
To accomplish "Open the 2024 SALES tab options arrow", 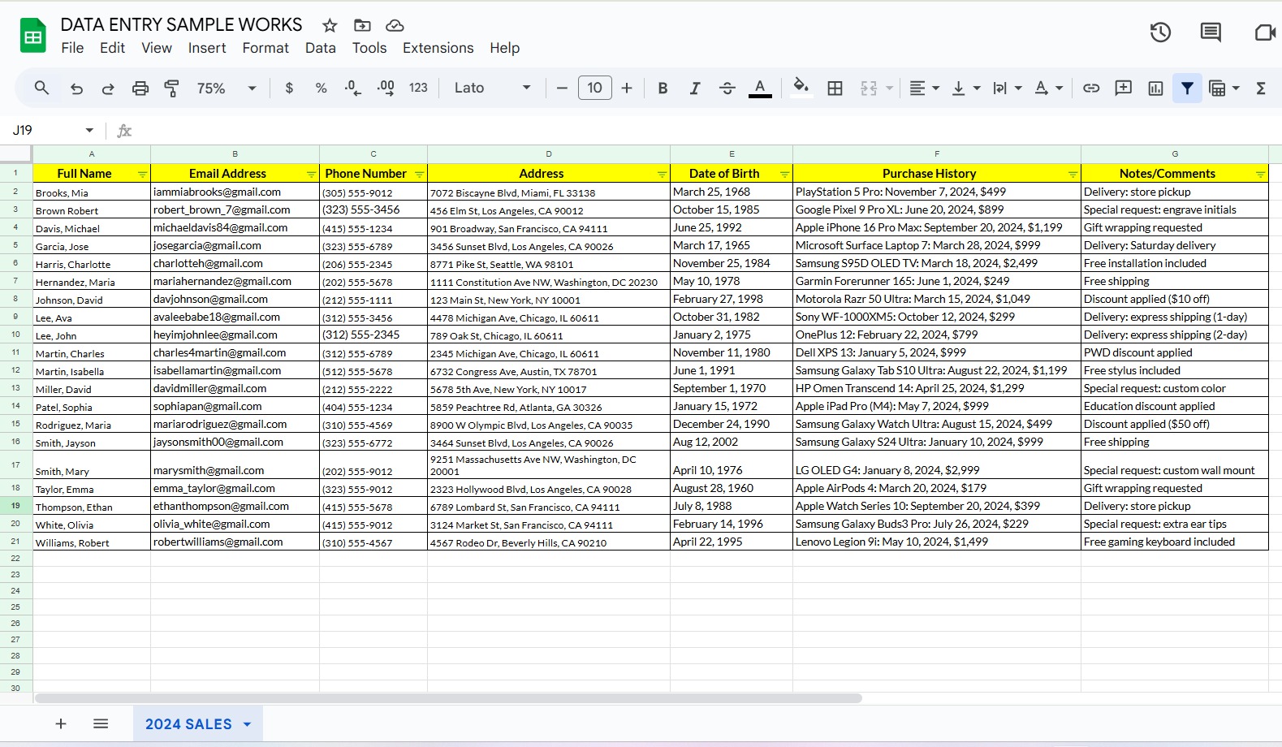I will point(248,724).
